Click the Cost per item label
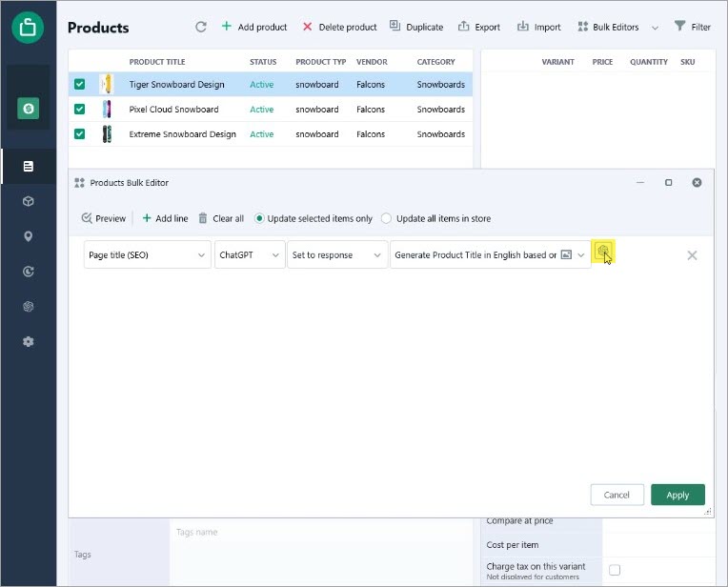Viewport: 728px width, 587px height. pos(512,545)
